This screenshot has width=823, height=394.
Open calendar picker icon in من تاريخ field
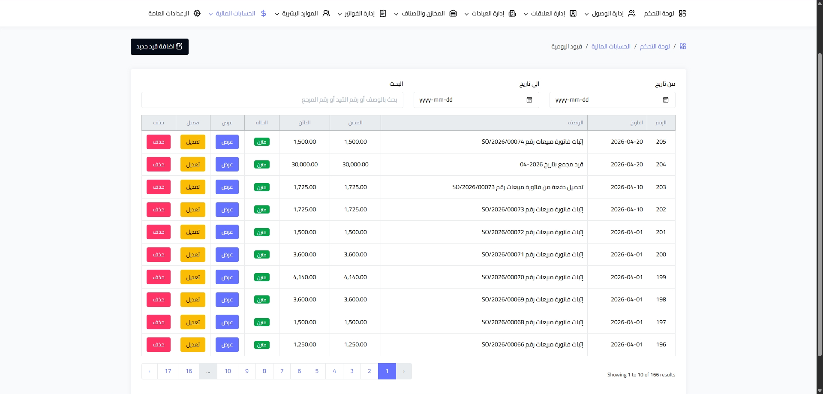pos(666,100)
